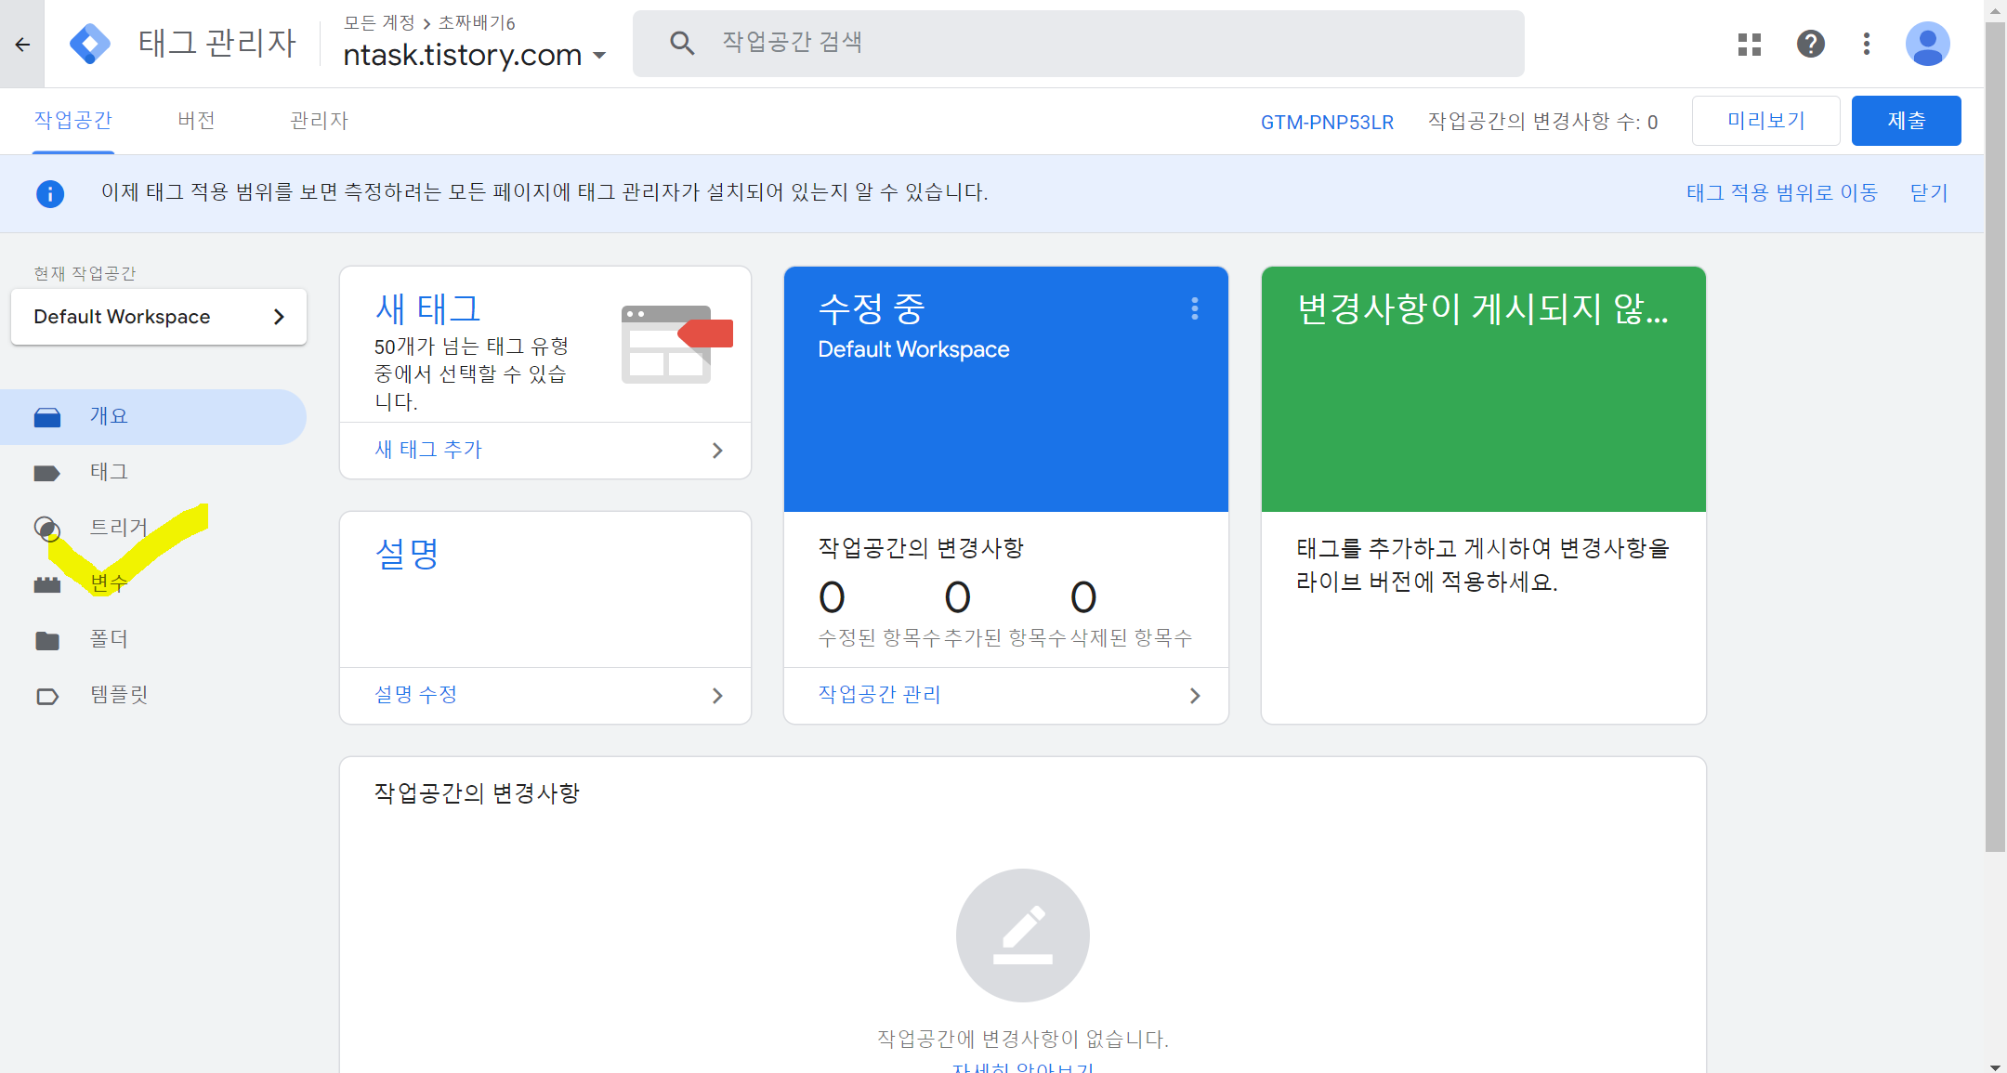The width and height of the screenshot is (2007, 1073).
Task: Open the 새 태그 추가 row
Action: [x=545, y=451]
